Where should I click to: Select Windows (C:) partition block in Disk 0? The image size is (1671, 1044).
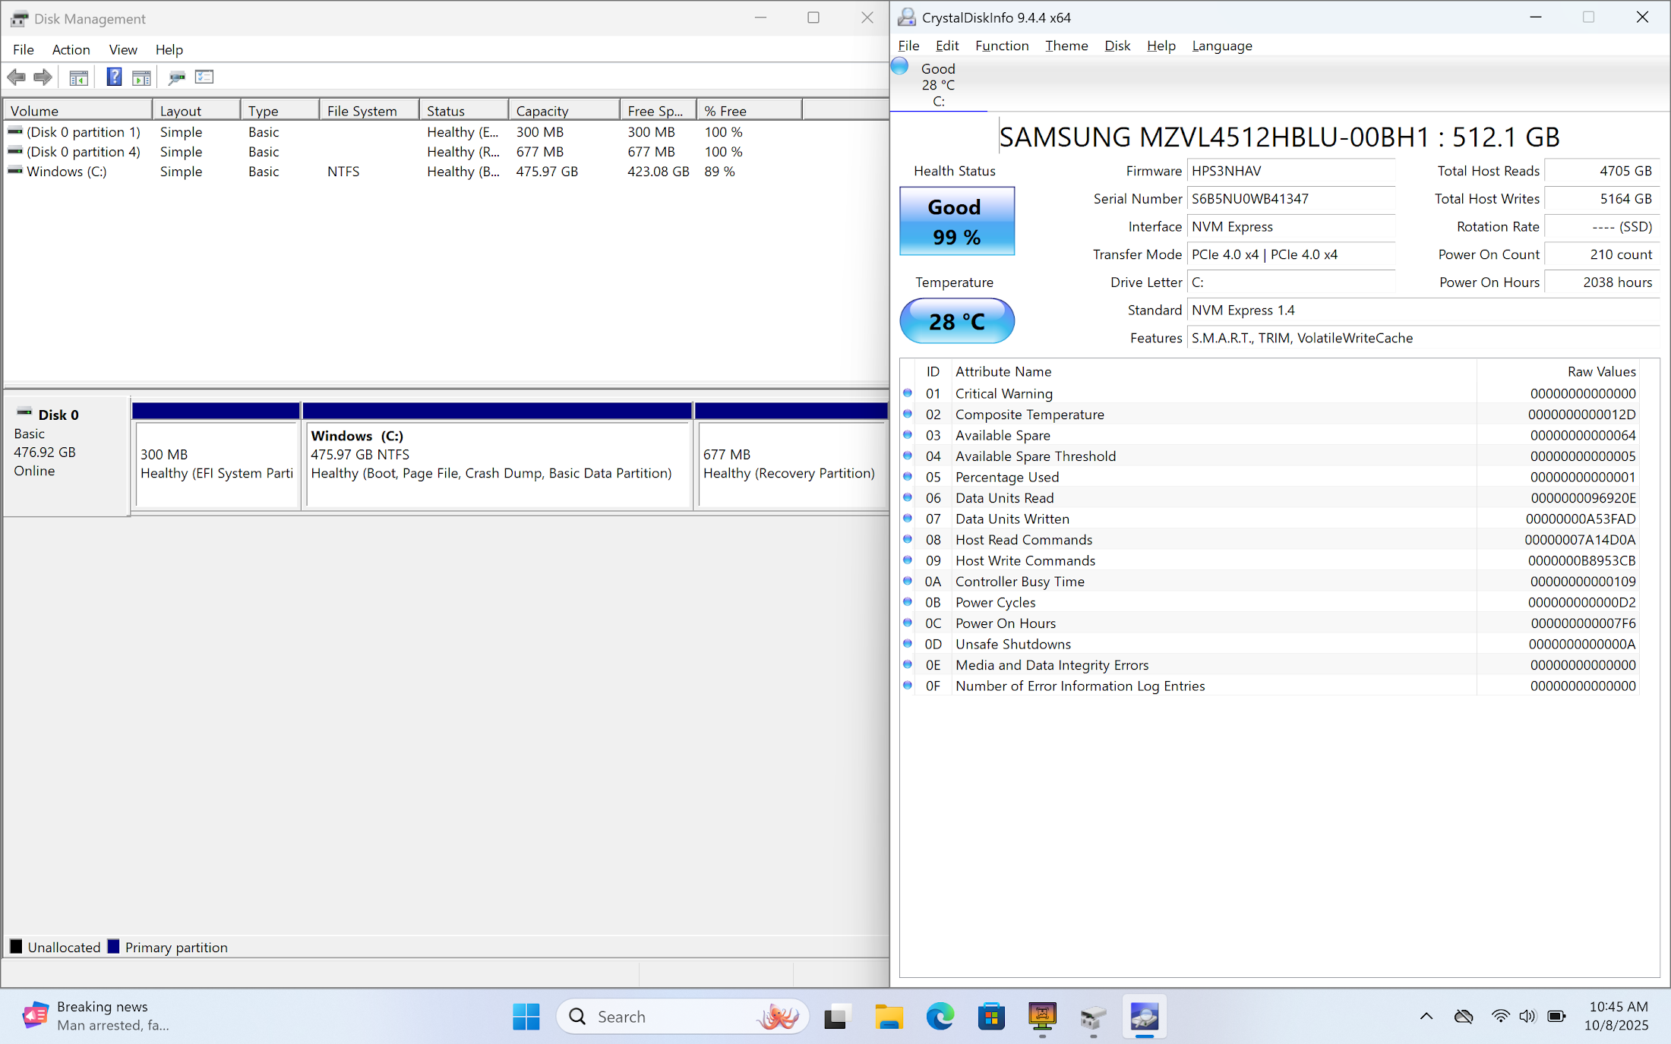497,463
